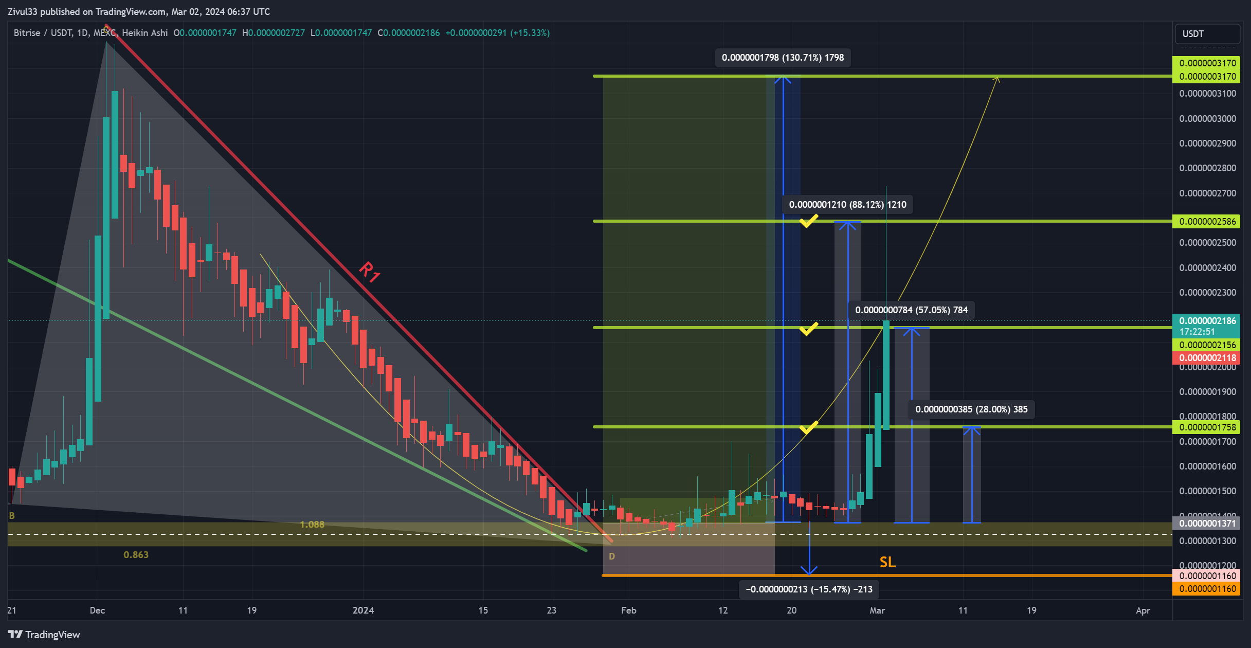Screen dimensions: 1251x648
Task: Click the 88.12% measurement label
Action: pos(848,205)
